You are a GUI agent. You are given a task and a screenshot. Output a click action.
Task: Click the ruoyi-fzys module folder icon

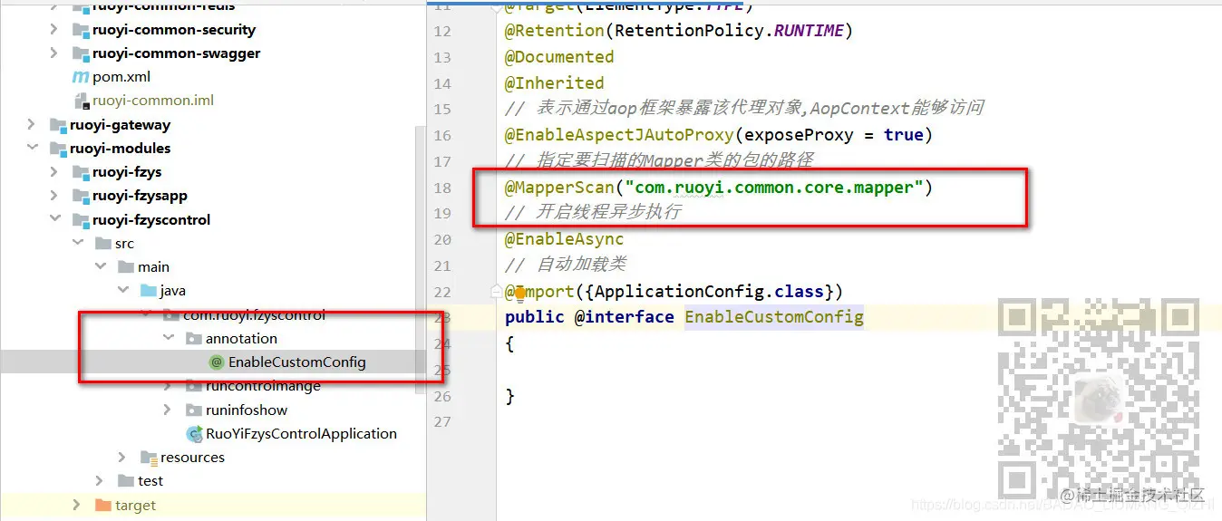(x=81, y=172)
